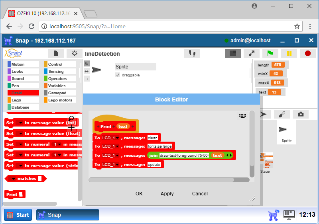Open the Snap file menu icon
This screenshot has height=224, width=319.
[x=56, y=53]
